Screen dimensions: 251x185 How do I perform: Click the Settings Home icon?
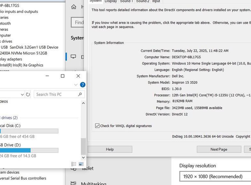[x=74, y=7]
